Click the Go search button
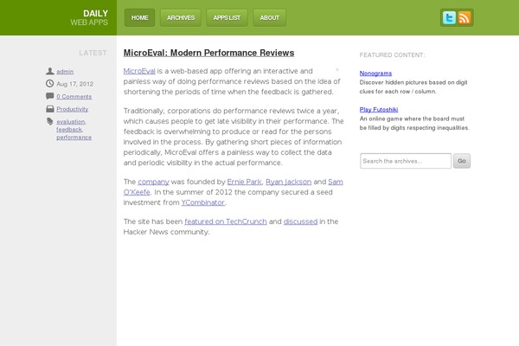The width and height of the screenshot is (519, 346). pos(462,161)
